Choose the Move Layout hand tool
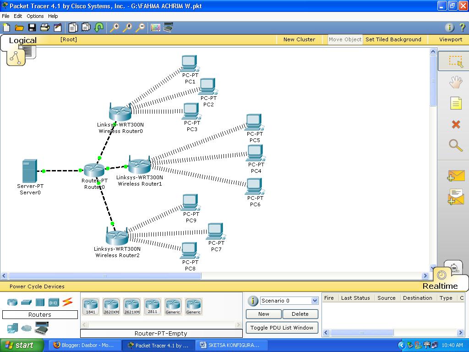 pyautogui.click(x=456, y=82)
